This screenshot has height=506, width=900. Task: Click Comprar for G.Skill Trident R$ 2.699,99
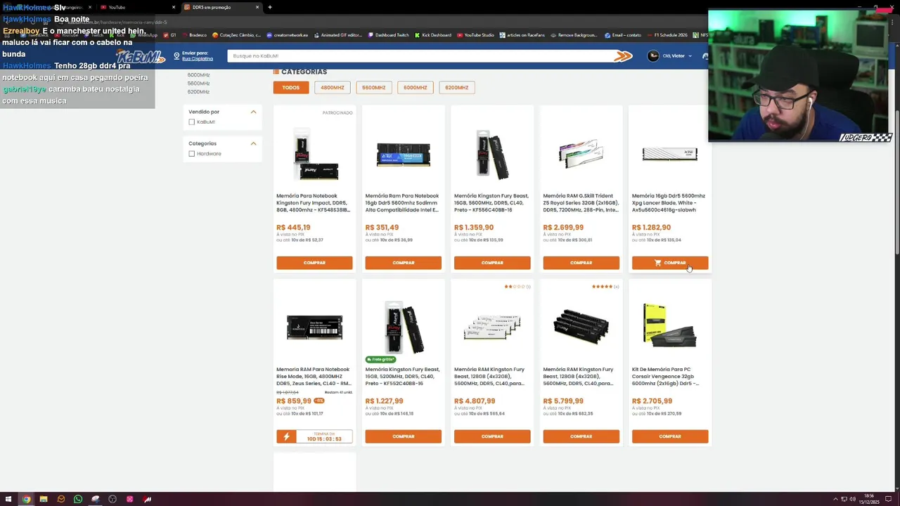tap(581, 263)
